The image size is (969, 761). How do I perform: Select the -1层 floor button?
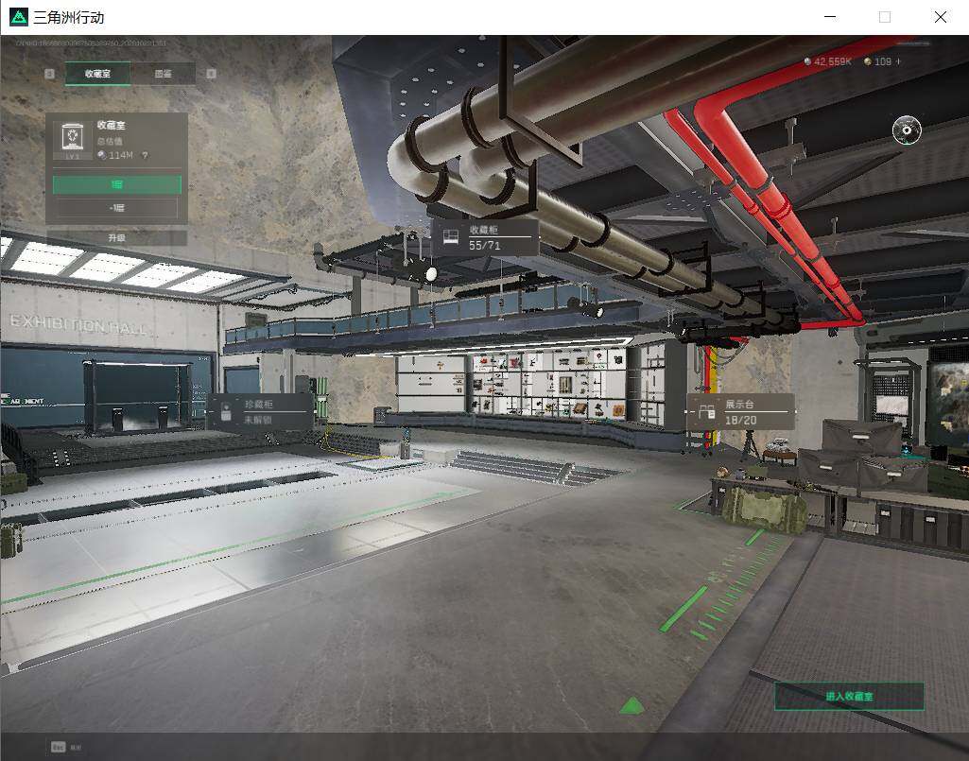tap(117, 208)
